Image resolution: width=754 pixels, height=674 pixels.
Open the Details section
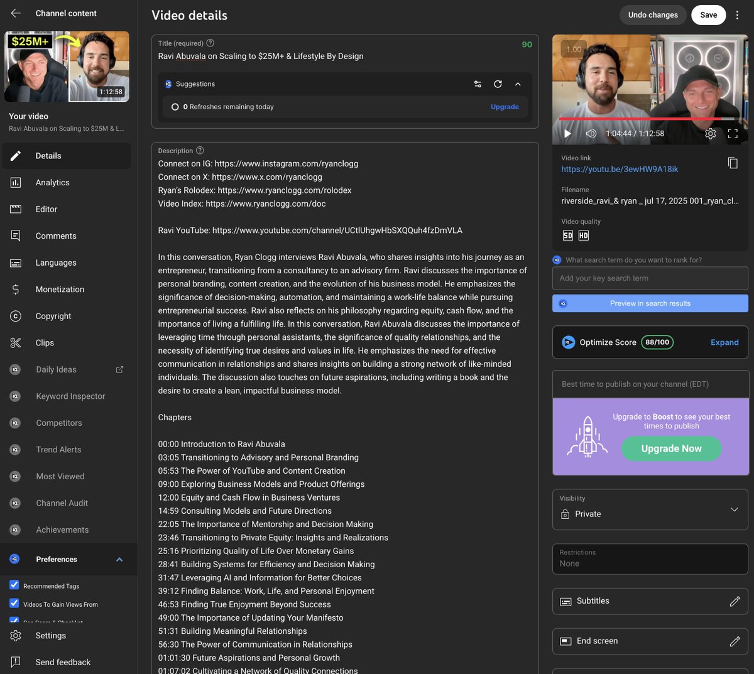(x=67, y=156)
